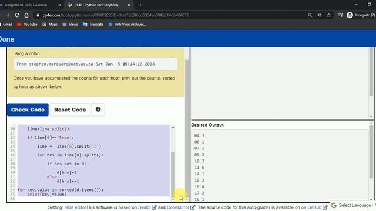
Task: Close the Assignment 10.2 Coursera tab
Action: 60,5
